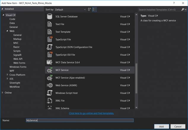The height and width of the screenshot is (130, 188).
Task: Select the Windows Script Host label text
Action: pos(66,93)
